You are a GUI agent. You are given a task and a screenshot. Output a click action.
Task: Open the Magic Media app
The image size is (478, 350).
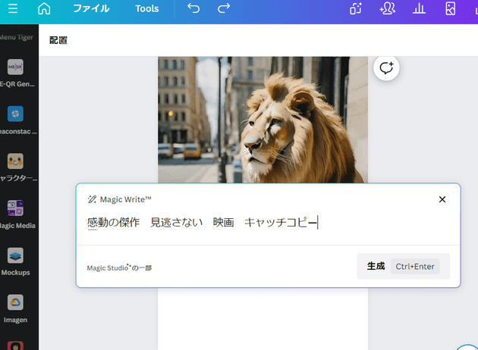click(15, 212)
